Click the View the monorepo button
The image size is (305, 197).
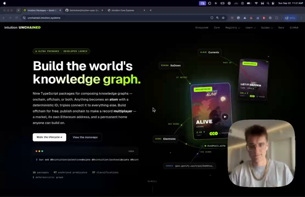(85, 137)
